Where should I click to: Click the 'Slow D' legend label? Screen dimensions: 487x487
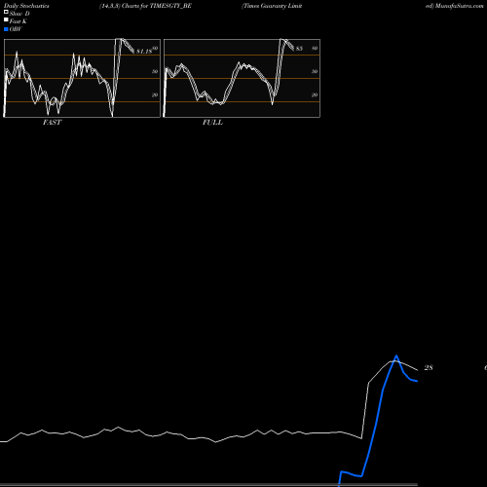tap(19, 14)
